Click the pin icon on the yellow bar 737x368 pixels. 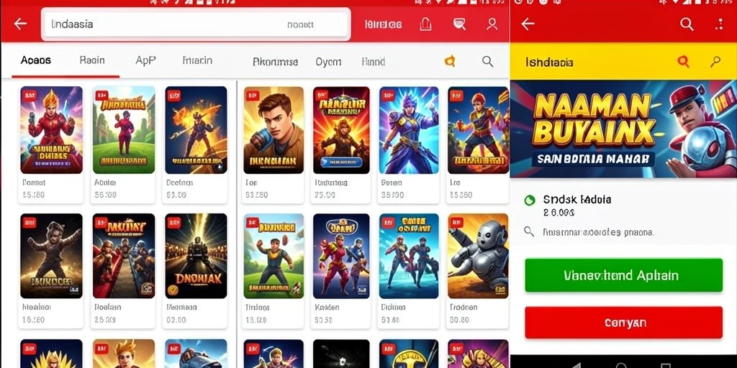715,62
